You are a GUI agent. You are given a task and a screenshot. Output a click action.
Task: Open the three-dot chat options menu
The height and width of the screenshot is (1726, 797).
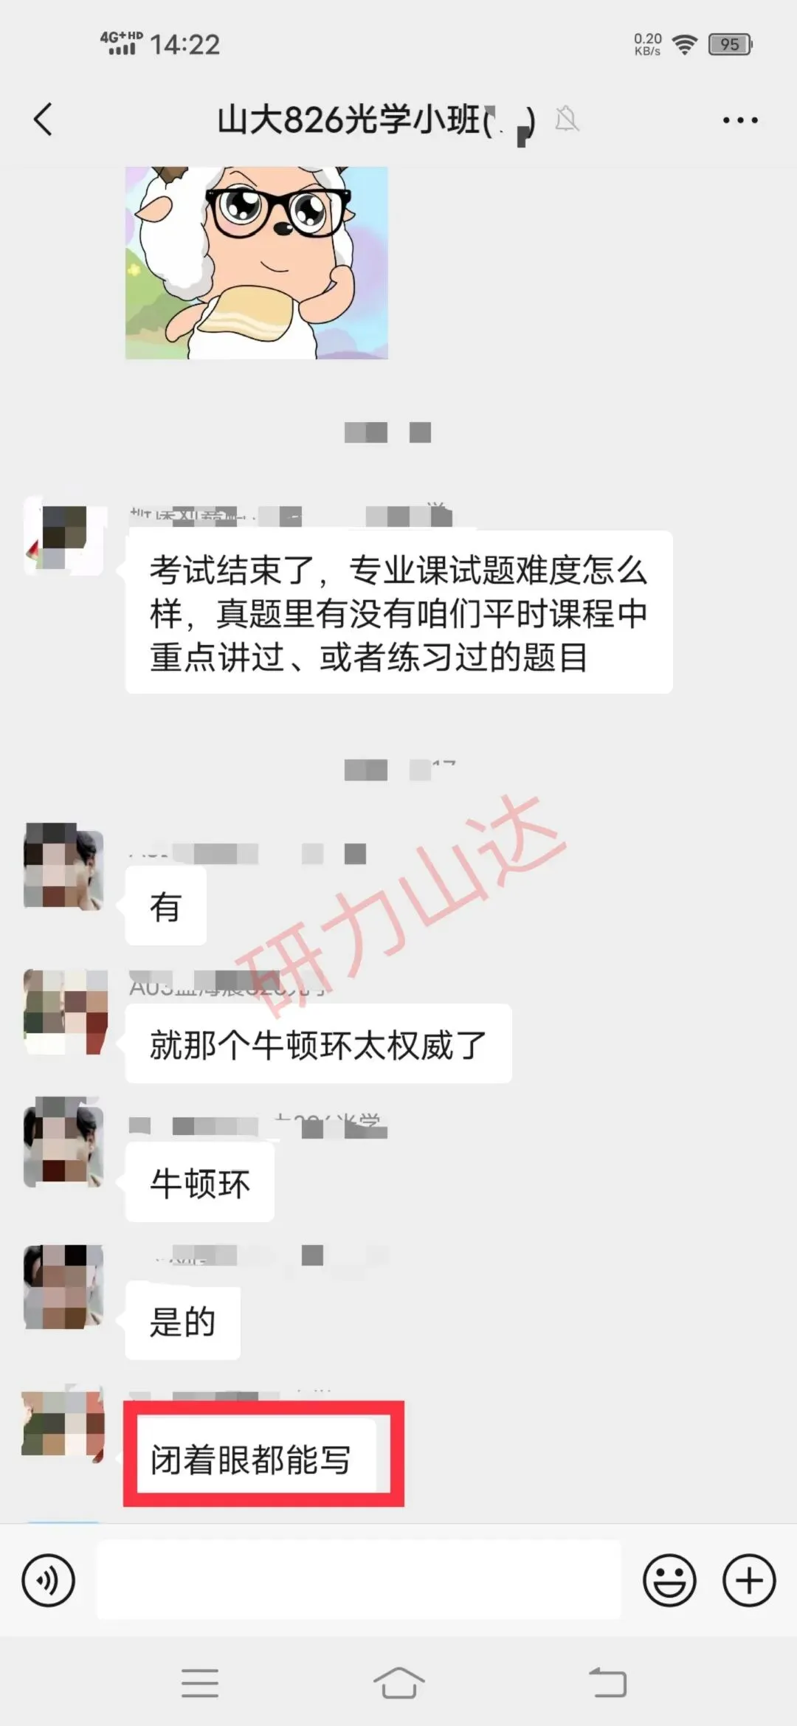tap(740, 120)
